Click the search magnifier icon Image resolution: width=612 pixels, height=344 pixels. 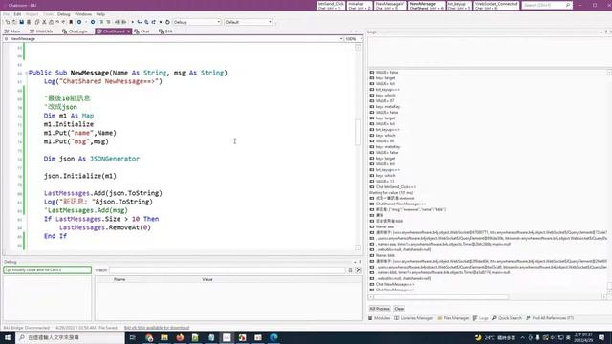click(568, 5)
